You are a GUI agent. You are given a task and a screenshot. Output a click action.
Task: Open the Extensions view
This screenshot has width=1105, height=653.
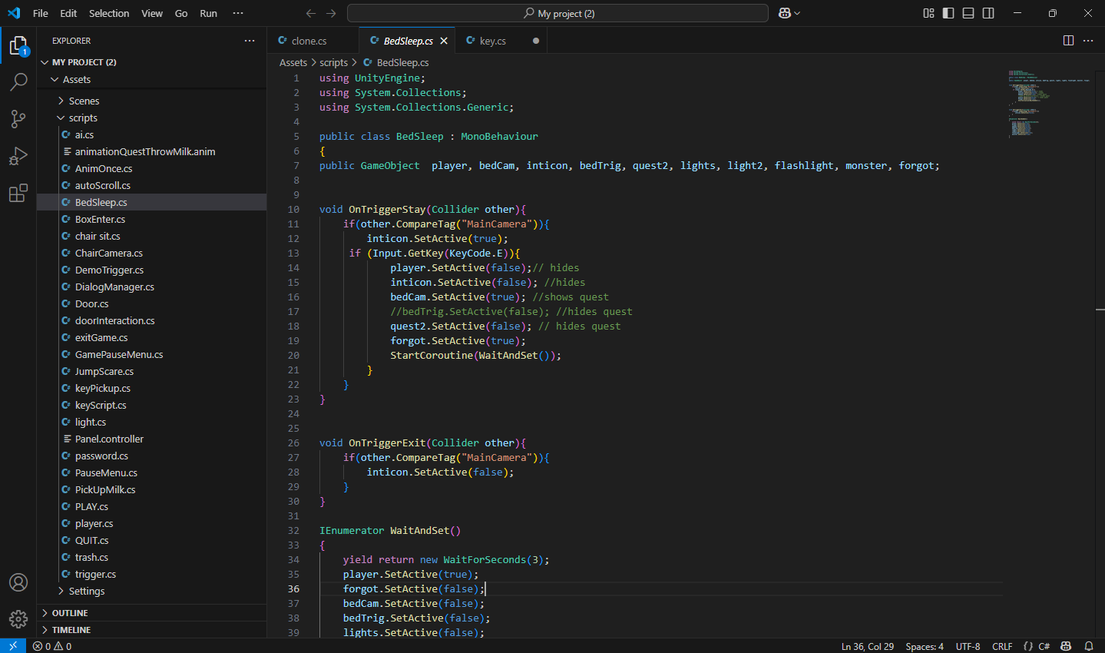click(18, 194)
